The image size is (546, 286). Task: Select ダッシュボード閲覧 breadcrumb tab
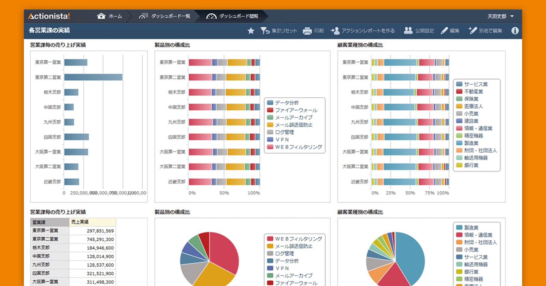[233, 16]
